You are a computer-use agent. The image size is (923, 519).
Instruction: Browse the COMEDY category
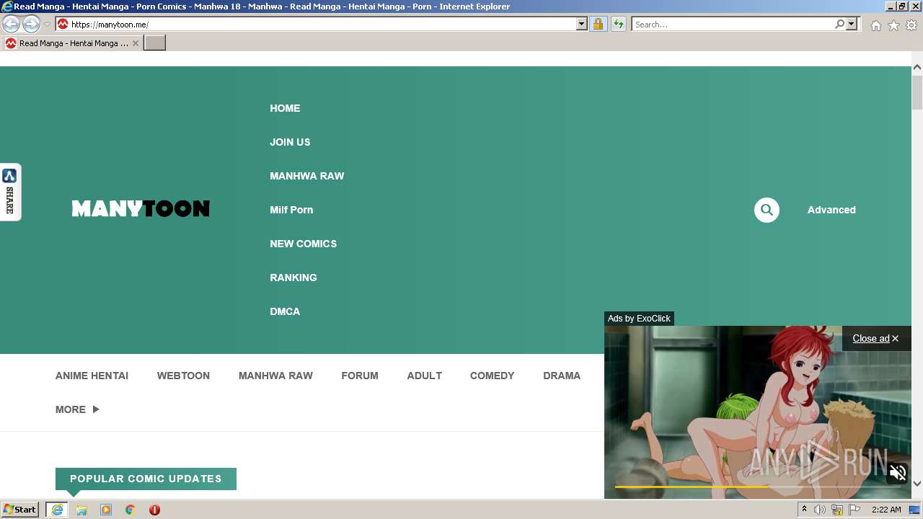coord(493,376)
